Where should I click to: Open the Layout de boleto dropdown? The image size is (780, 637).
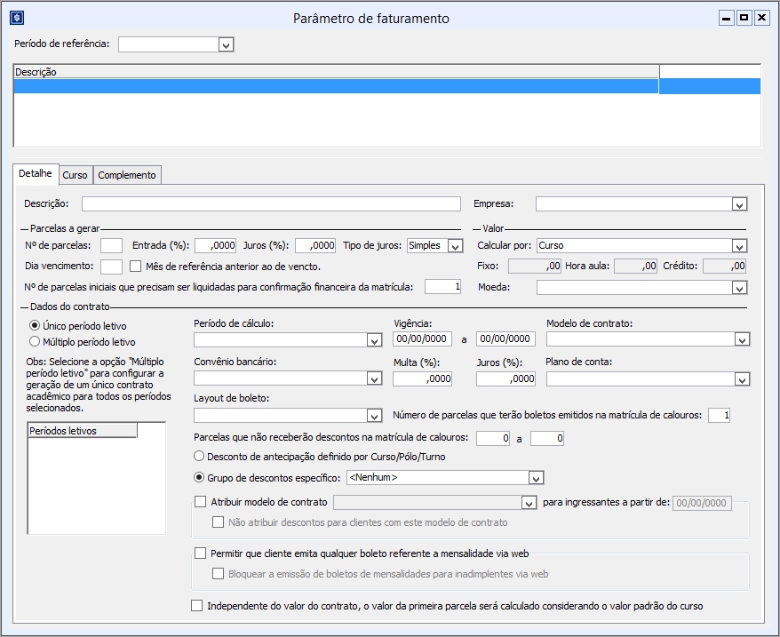point(373,415)
